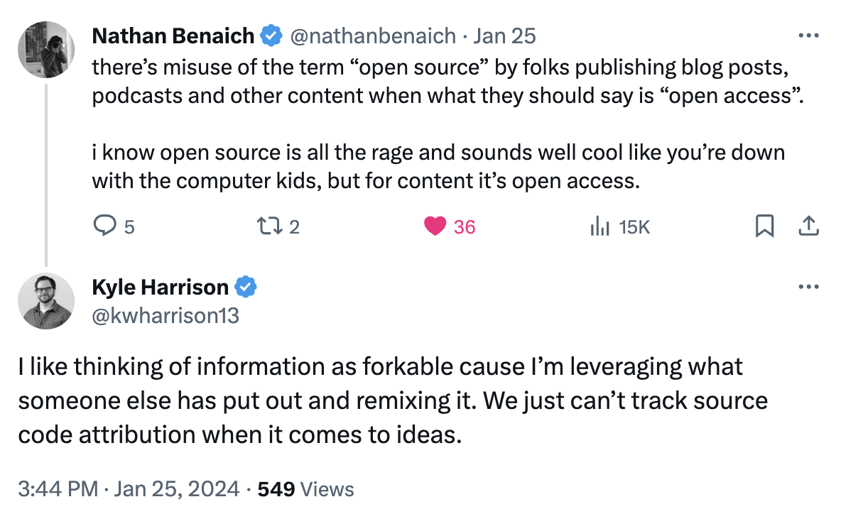This screenshot has width=841, height=514.
Task: Open view analytics showing 15K
Action: pos(601,226)
